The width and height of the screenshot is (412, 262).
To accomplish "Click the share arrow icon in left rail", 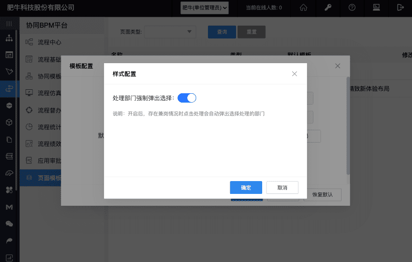I will 9,241.
